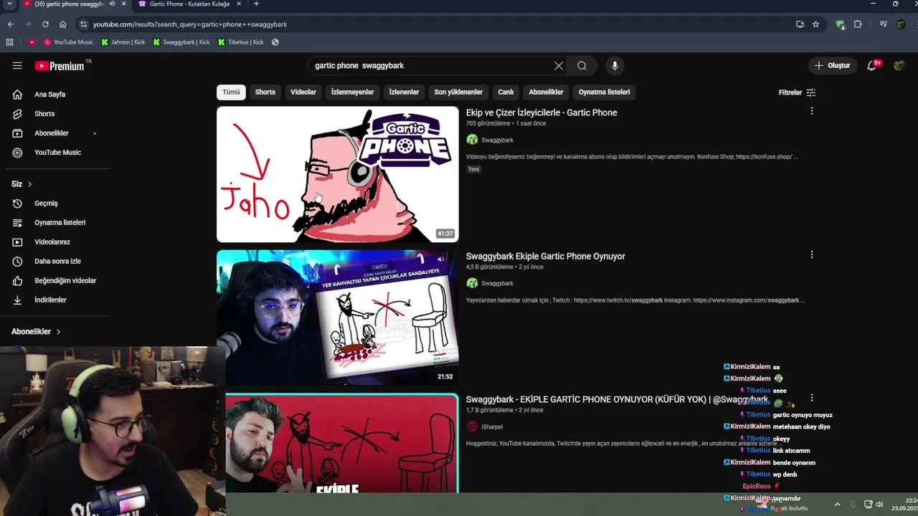Select the Son yüklenenler filter chip
This screenshot has height=516, width=918.
pyautogui.click(x=458, y=92)
